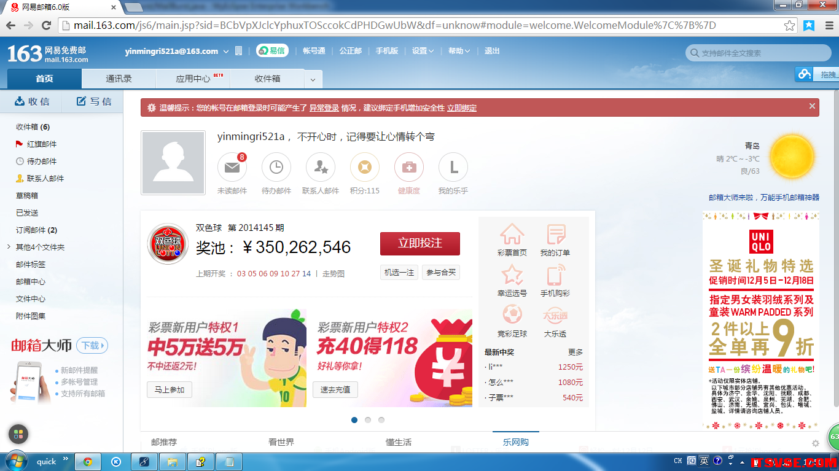This screenshot has width=839, height=471.
Task: Switch to the 首页 tab
Action: 44,79
